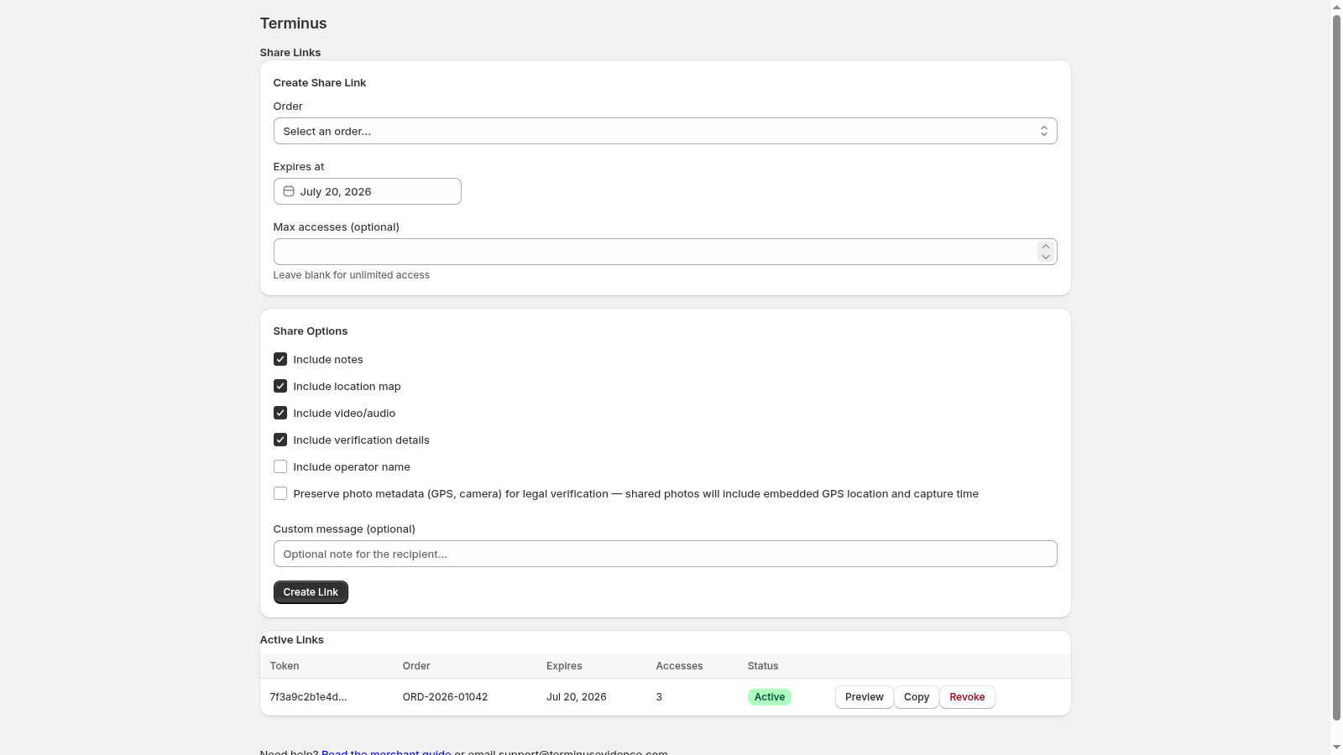Click the Jul 20, 2026 expiry cell
Image resolution: width=1343 pixels, height=755 pixels.
[576, 697]
